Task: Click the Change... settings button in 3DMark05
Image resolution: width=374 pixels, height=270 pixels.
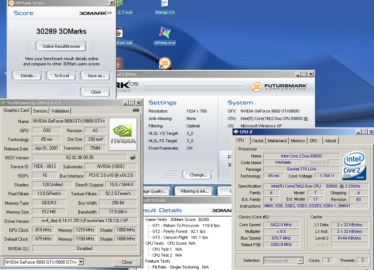Action: click(x=198, y=175)
